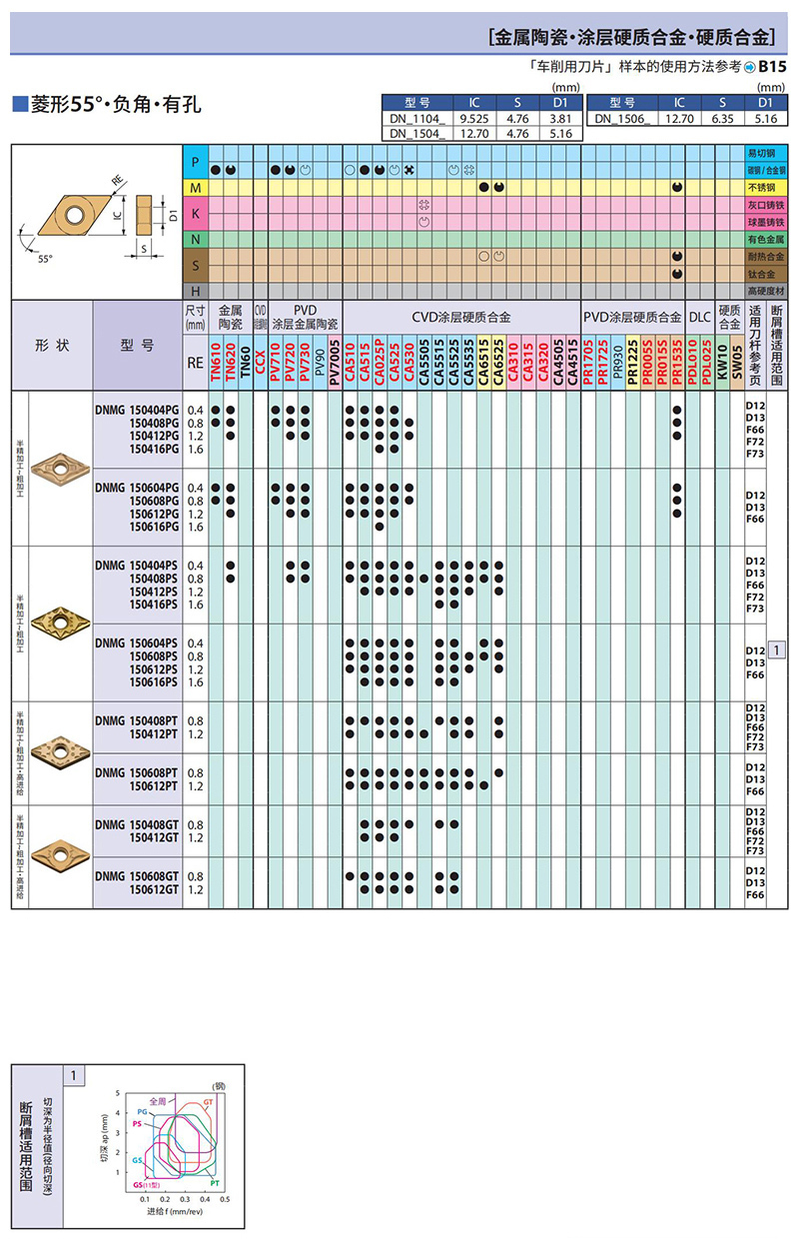
Task: Select the DNMG 150404PG model row
Action: pos(137,410)
